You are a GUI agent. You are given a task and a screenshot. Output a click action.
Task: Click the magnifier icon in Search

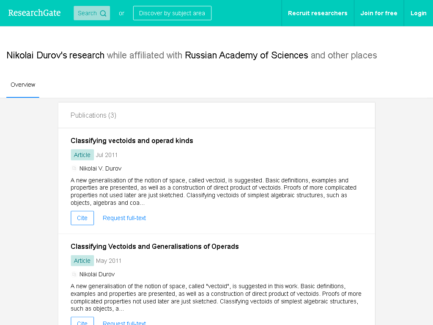[103, 13]
